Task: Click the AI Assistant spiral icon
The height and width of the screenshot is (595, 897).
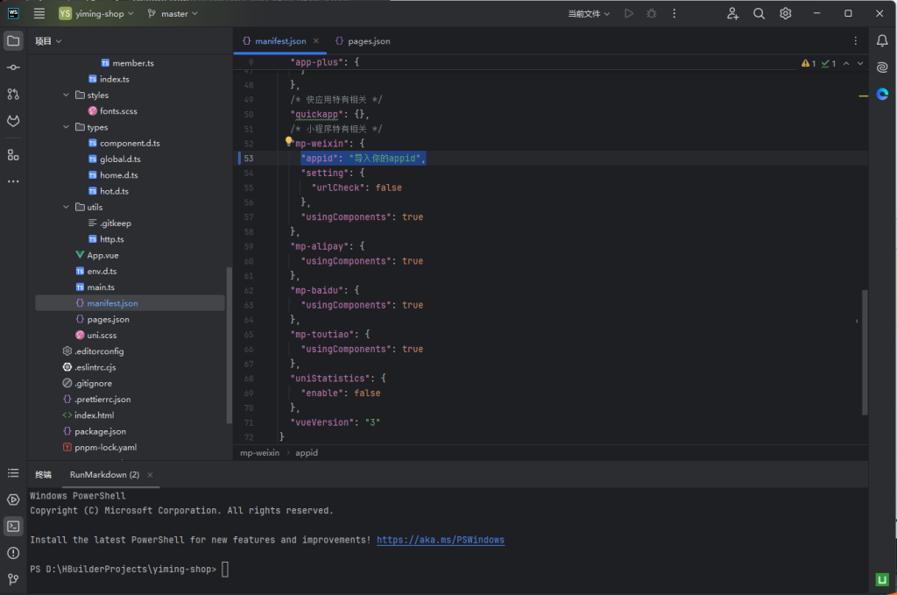Action: (882, 67)
